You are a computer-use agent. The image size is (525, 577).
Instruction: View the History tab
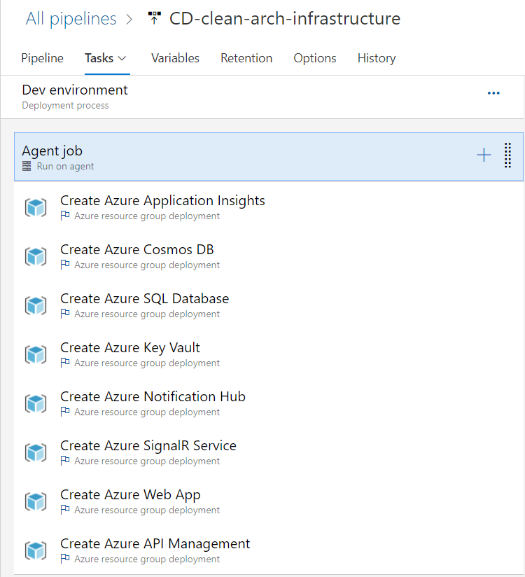click(377, 58)
